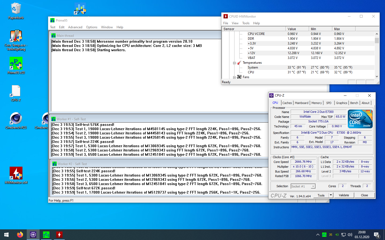
Task: Switch to the Bench tab in CPU-Z
Action: 354,103
